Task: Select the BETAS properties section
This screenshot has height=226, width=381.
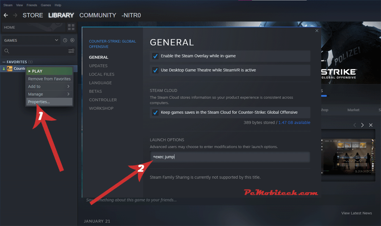Action: (95, 91)
